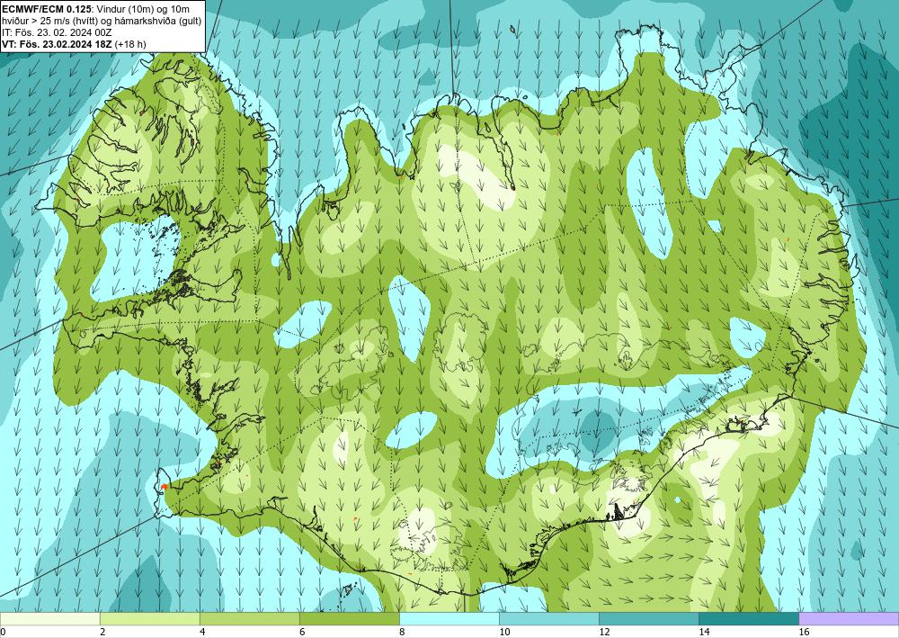Click the legend scale label '6'
Viewport: 899px width, 638px height.
point(301,632)
